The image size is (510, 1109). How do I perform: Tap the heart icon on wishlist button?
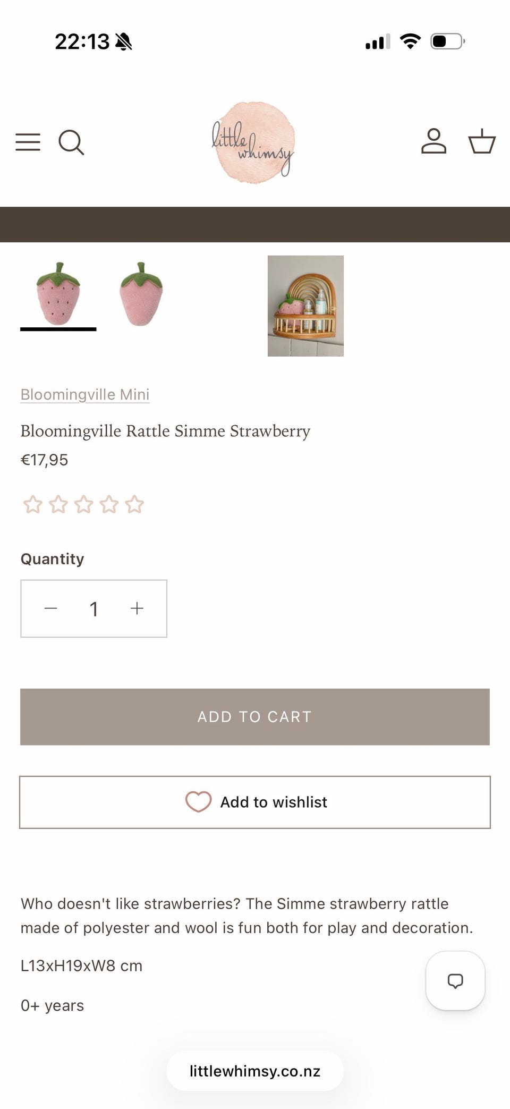[x=198, y=802]
